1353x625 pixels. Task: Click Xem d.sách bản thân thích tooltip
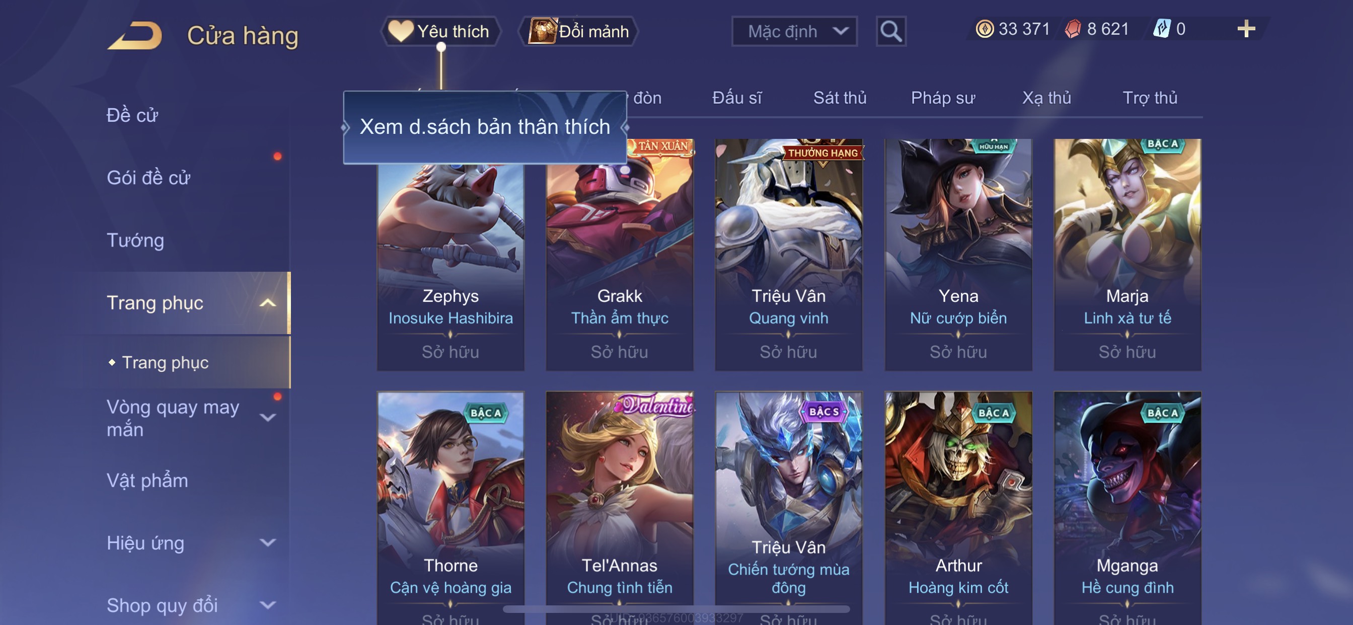pos(485,127)
